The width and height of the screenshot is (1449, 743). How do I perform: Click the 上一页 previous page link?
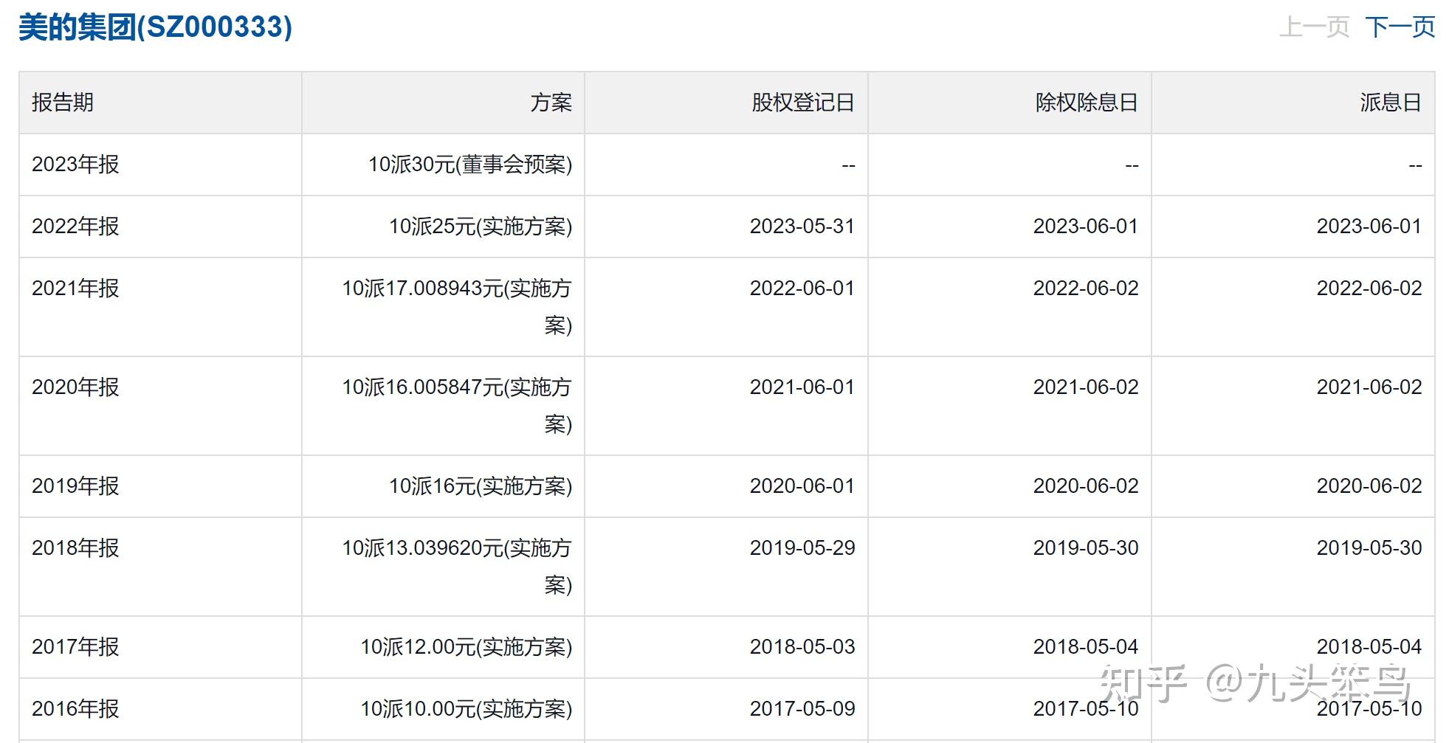pos(1314,27)
